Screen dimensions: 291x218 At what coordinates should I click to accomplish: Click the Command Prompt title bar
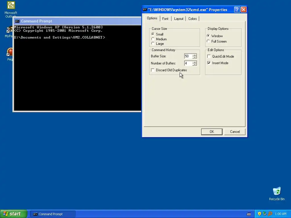pos(78,21)
